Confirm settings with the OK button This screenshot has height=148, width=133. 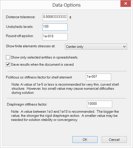pyautogui.click(x=85, y=140)
